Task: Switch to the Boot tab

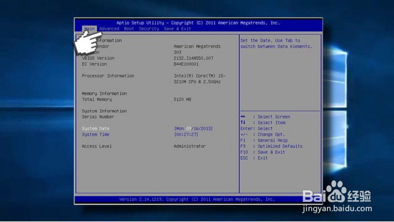Action: (129, 29)
